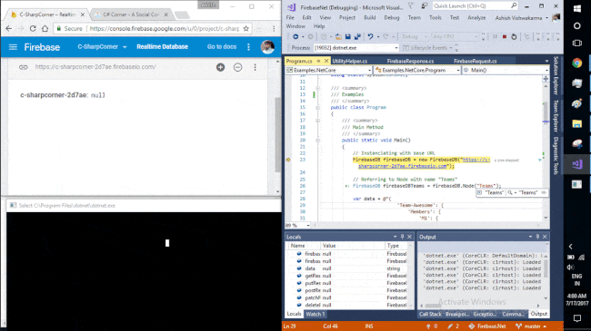Navigate backward in Visual Studio toolbar
Screen dimensions: 591x331
click(x=295, y=37)
